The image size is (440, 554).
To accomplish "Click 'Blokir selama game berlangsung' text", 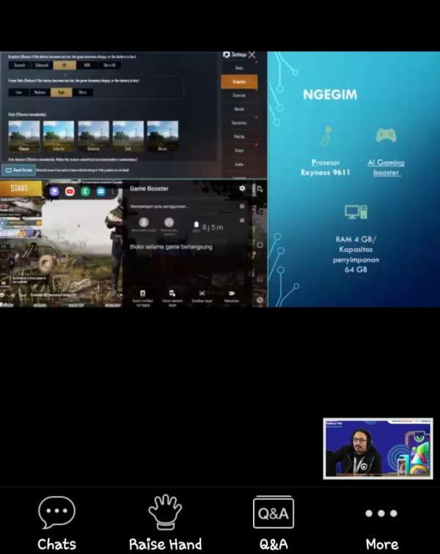I will coord(171,247).
